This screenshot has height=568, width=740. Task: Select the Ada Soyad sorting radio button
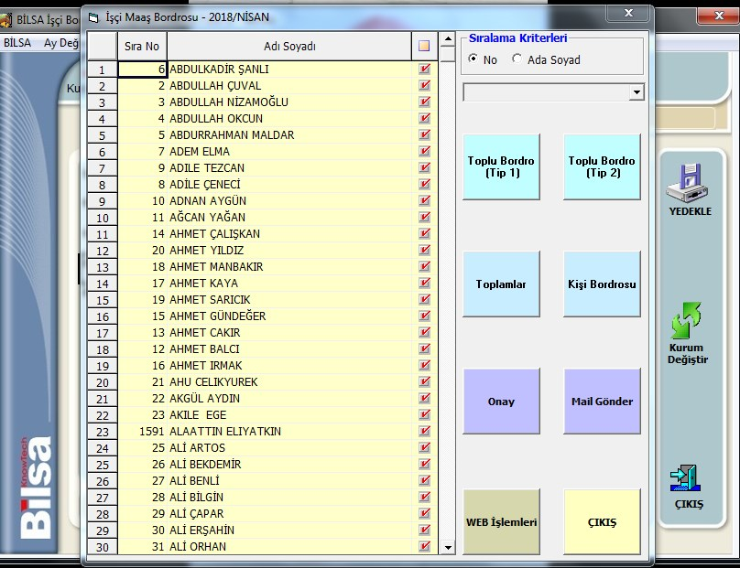coord(517,59)
